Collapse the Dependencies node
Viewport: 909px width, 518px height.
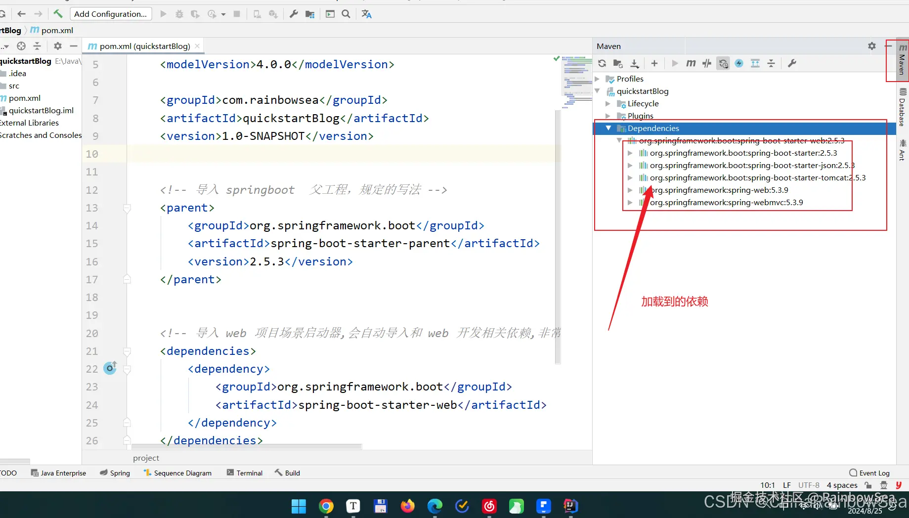608,128
